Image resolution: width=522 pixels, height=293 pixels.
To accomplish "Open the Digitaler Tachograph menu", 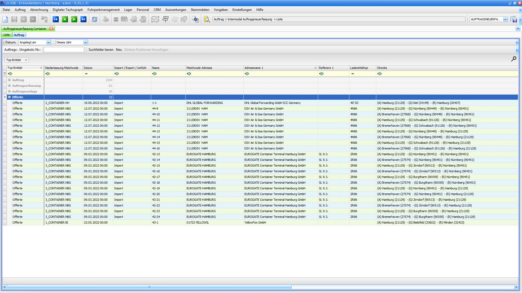I will coord(68,10).
